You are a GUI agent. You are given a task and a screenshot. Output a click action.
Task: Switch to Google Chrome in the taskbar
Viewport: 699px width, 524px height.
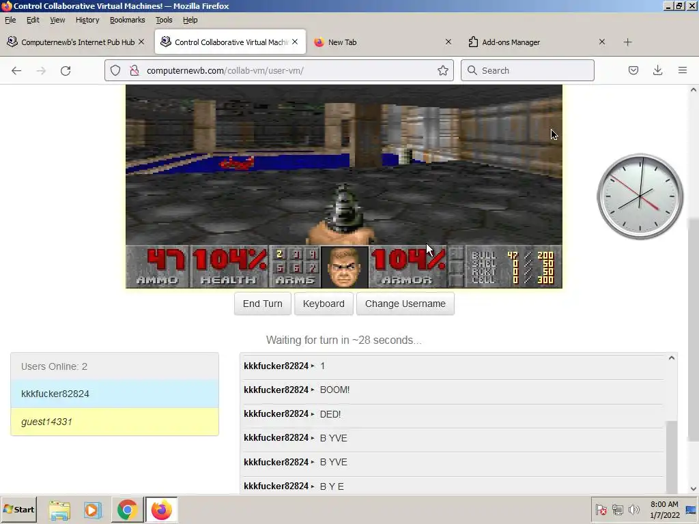tap(128, 510)
